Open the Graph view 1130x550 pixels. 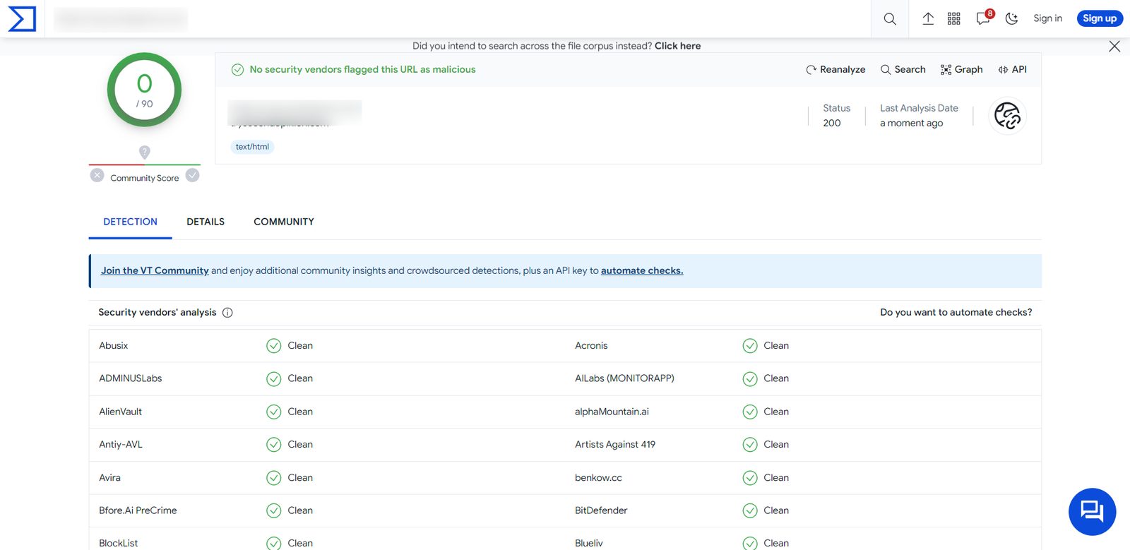point(961,69)
